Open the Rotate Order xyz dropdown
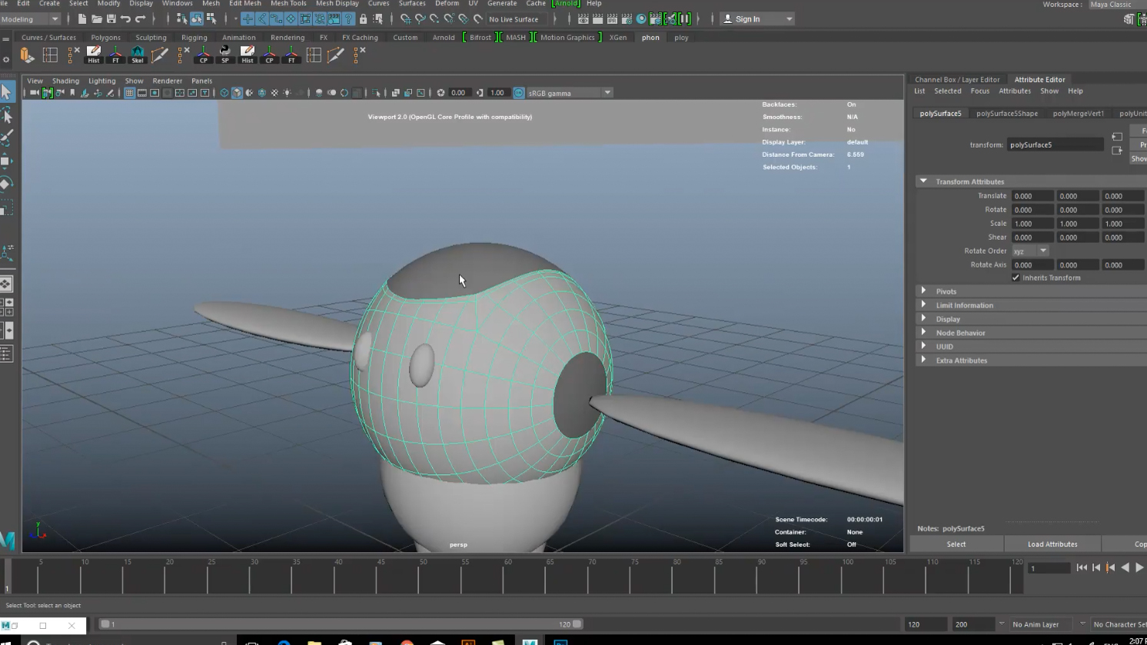The height and width of the screenshot is (645, 1147). pyautogui.click(x=1030, y=251)
